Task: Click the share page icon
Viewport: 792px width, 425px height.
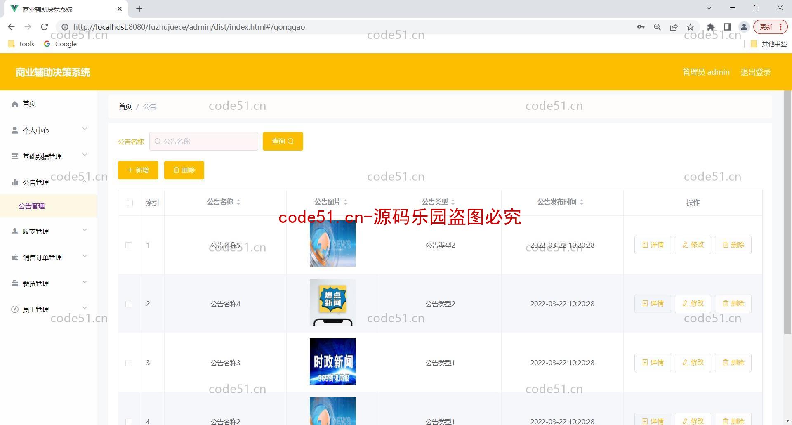Action: [x=674, y=27]
